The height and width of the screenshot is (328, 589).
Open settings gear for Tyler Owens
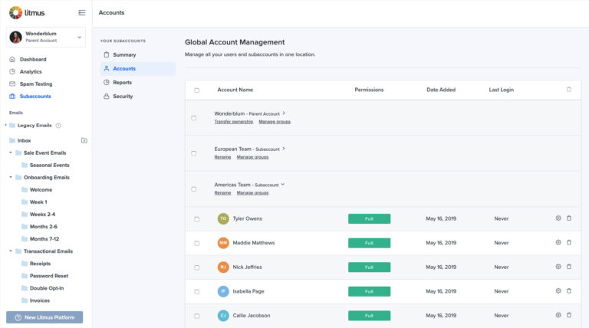click(x=558, y=218)
